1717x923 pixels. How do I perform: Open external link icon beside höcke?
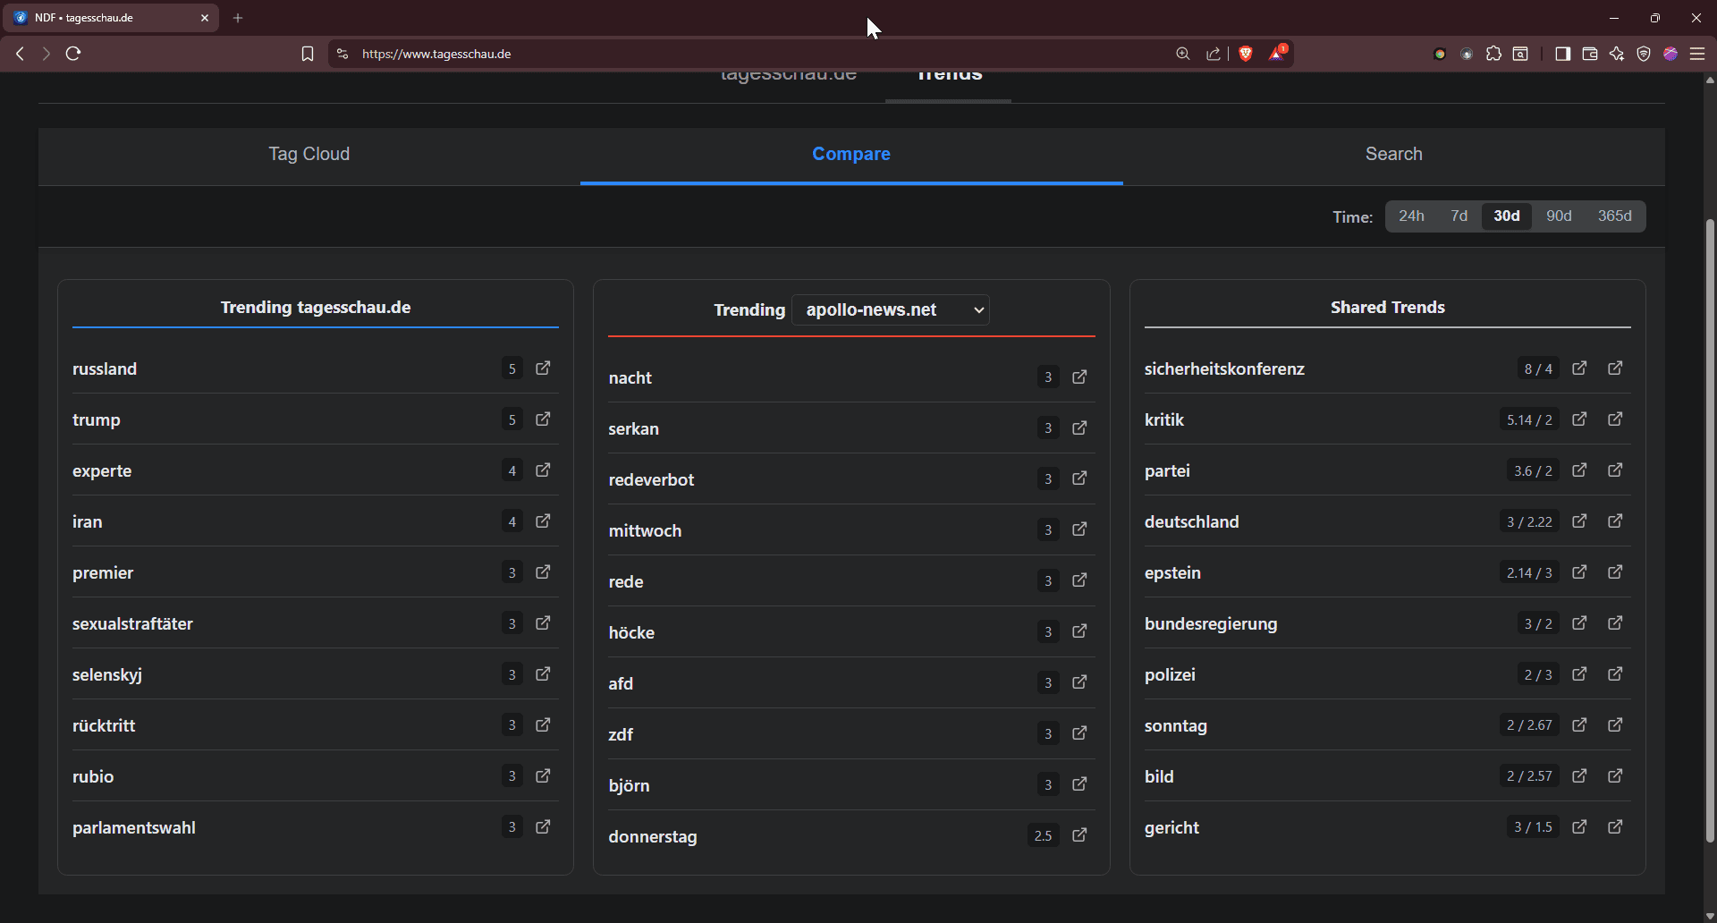pyautogui.click(x=1079, y=631)
